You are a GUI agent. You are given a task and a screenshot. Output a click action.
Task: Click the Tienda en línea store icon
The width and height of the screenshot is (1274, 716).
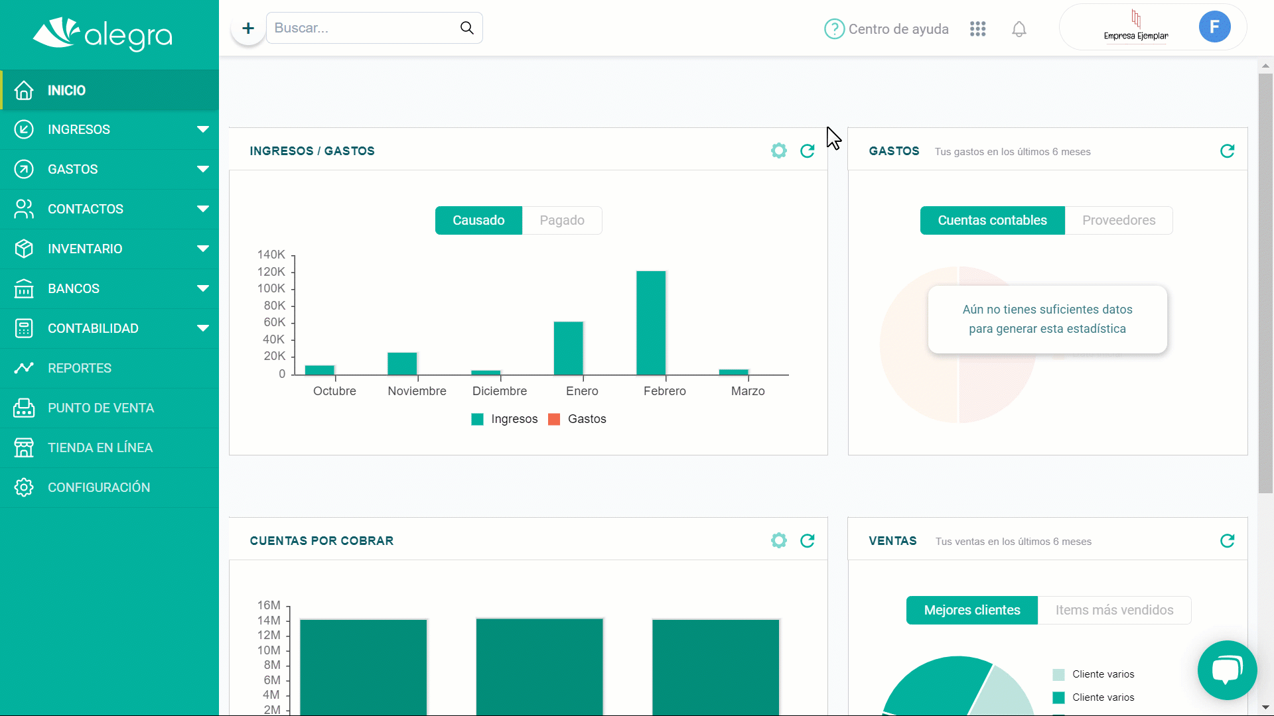[x=24, y=447]
